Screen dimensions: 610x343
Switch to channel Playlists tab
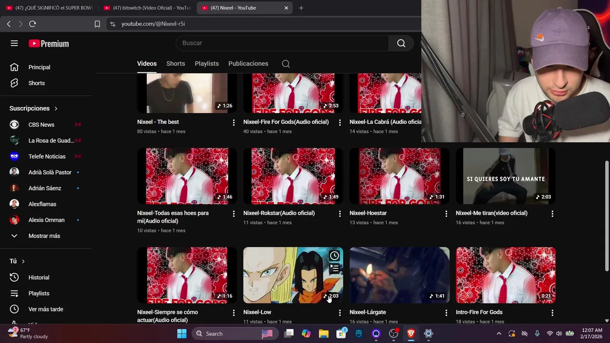tap(206, 64)
